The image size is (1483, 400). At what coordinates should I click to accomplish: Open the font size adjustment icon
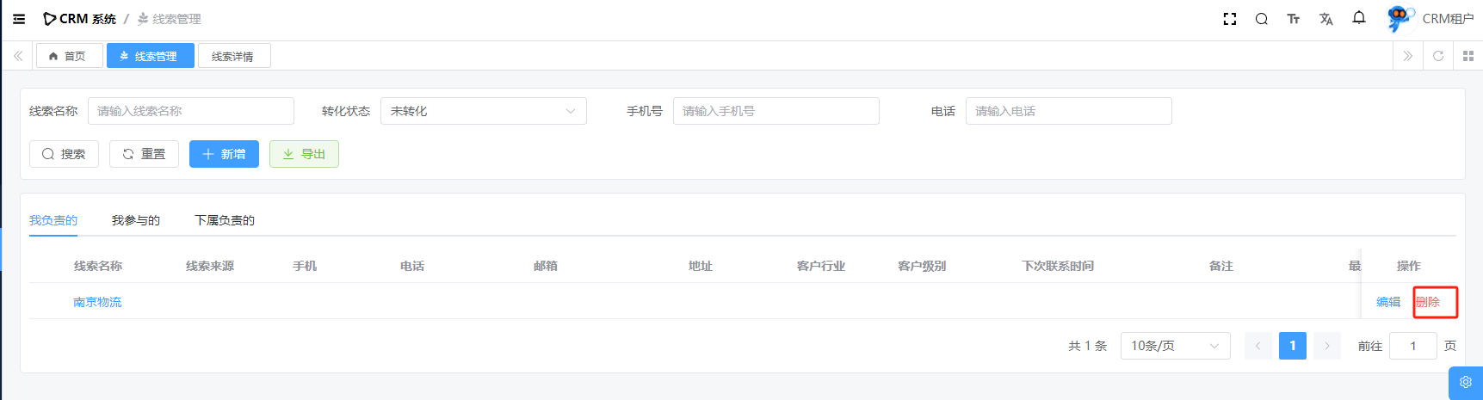[x=1293, y=19]
